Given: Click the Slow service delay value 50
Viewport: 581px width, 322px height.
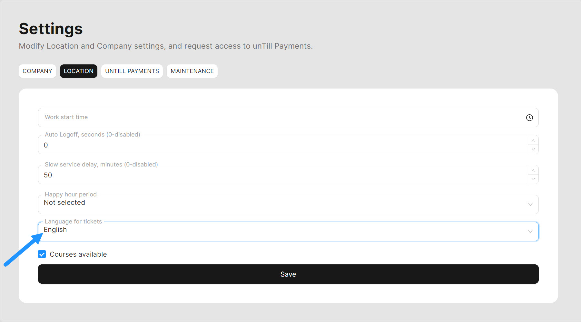Looking at the screenshot, I should 48,175.
